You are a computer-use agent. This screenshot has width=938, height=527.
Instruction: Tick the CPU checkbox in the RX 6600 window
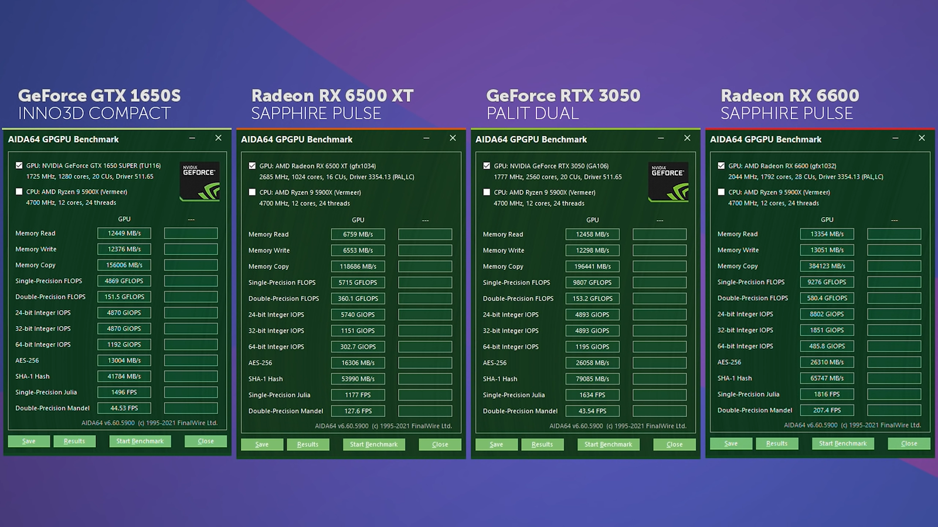coord(721,192)
